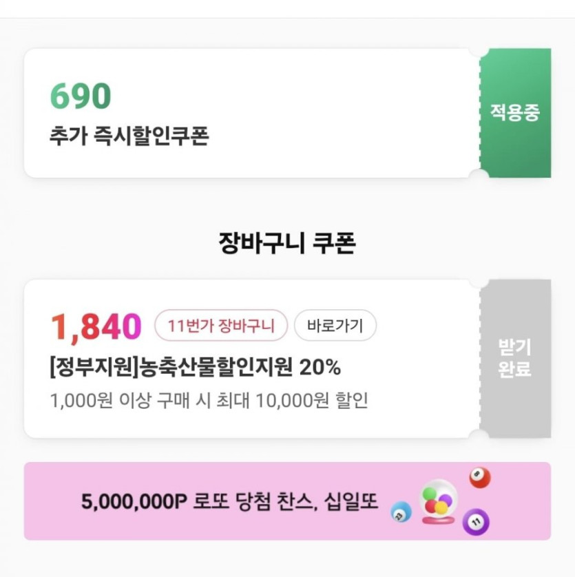Tap the red 1,840 coupon amount
This screenshot has width=575, height=577.
[x=95, y=327]
